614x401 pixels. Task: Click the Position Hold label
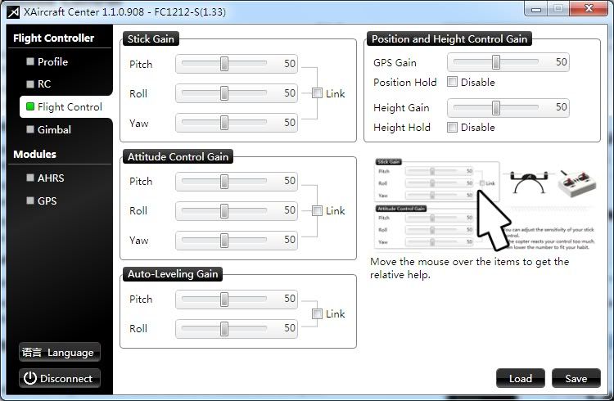point(405,82)
